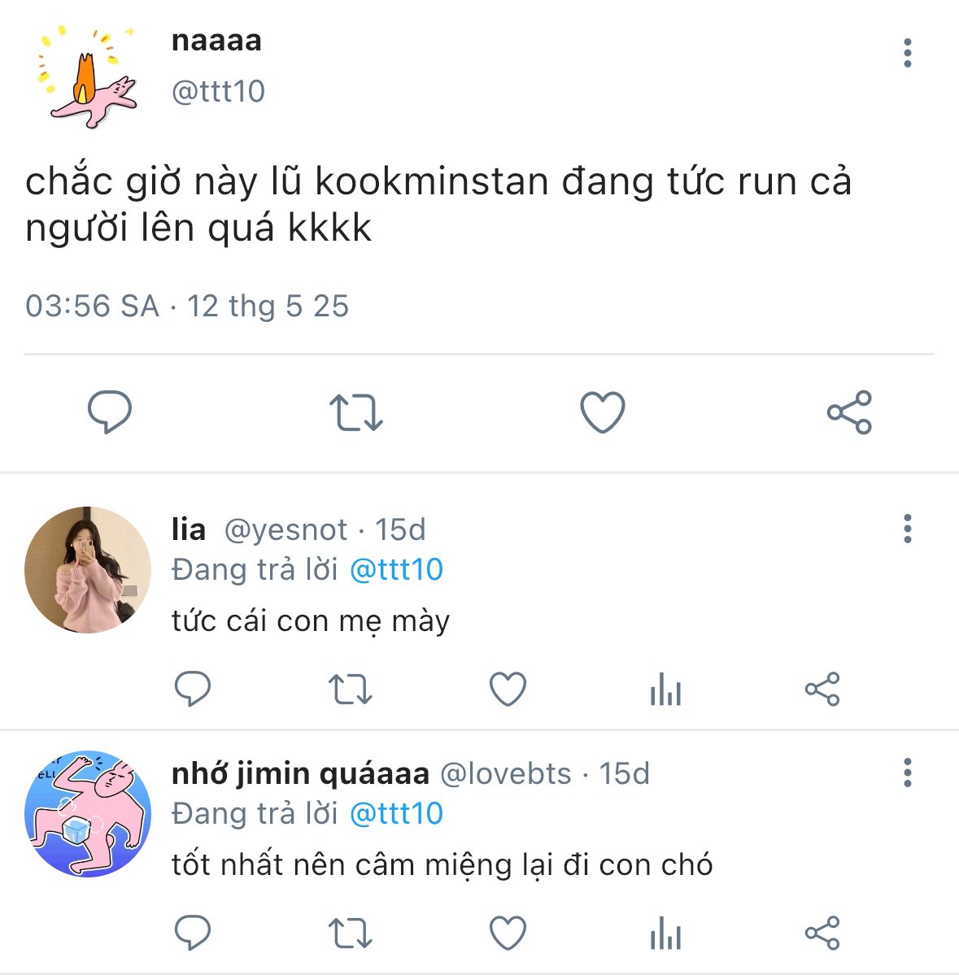The image size is (959, 975).
Task: Open more options on nhớ jimin quáaaa's reply
Action: pos(908,773)
